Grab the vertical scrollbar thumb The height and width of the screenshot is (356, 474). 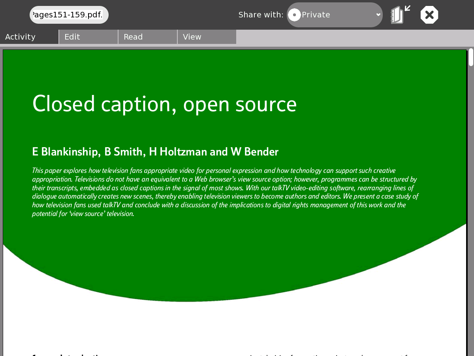click(471, 57)
